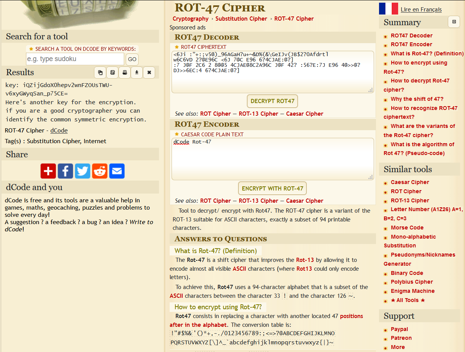Screen dimensions: 465x352
Task: Open Polybius Cipher tool link
Action: tap(412, 282)
